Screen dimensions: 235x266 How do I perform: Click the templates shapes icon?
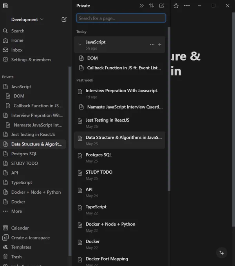[x=5, y=247]
